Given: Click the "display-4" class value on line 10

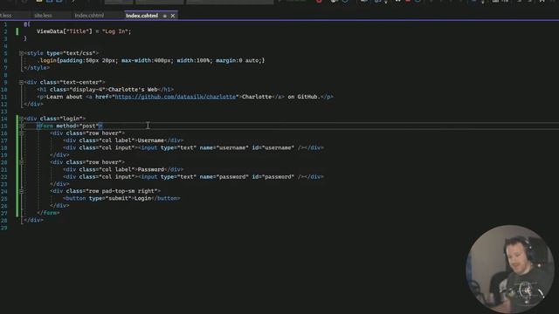Looking at the screenshot, I should (x=87, y=89).
